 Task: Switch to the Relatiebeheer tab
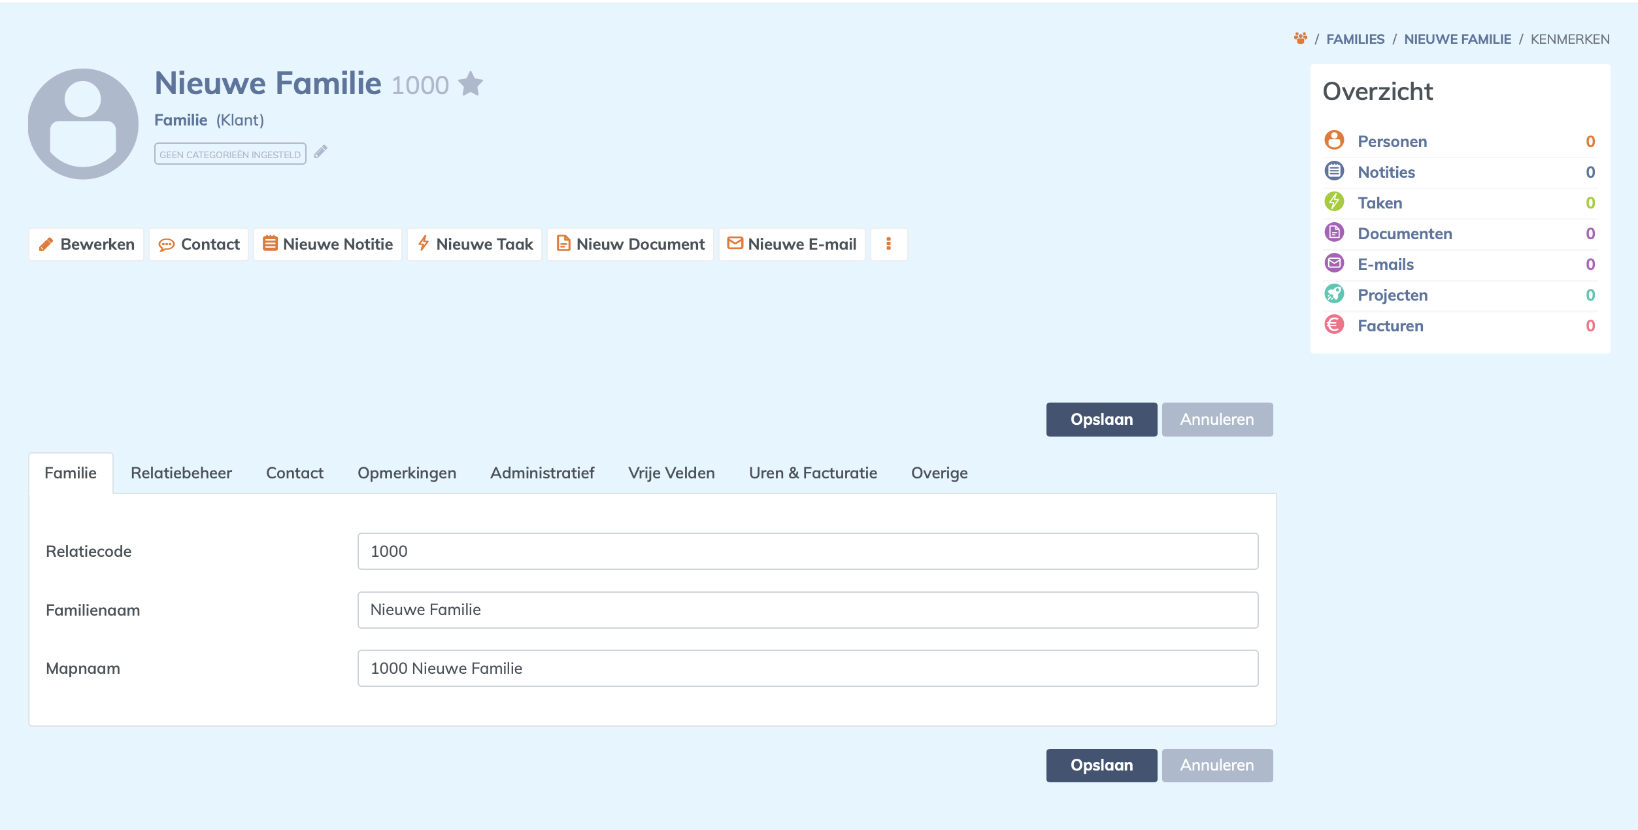(x=181, y=473)
